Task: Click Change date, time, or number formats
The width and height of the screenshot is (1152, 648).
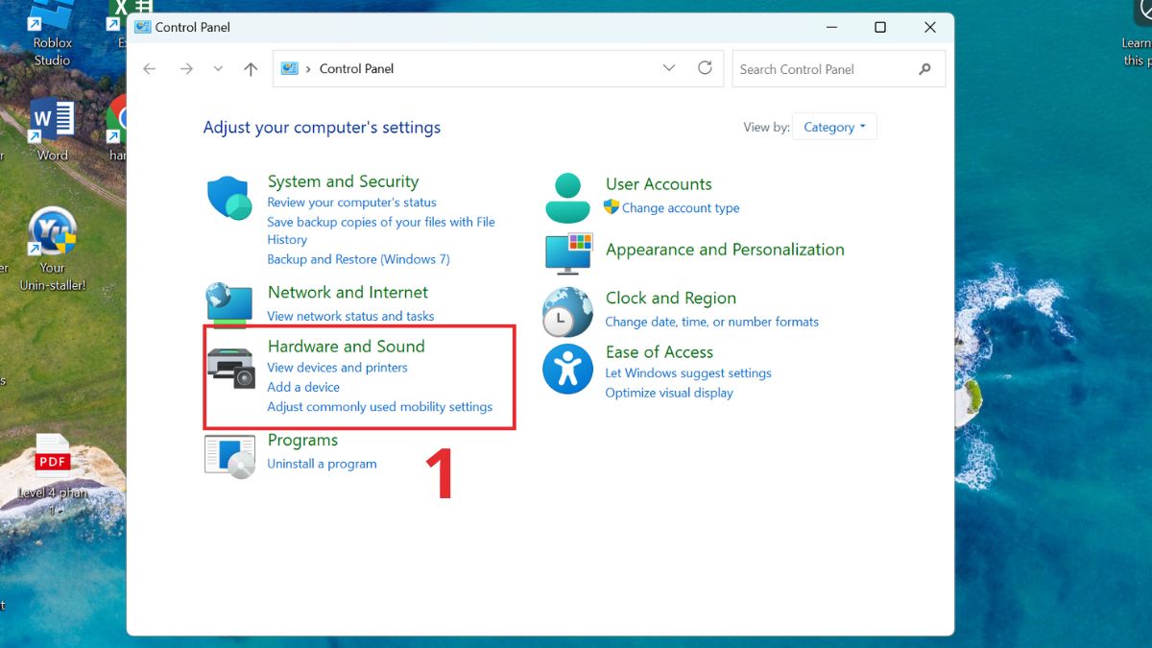Action: click(711, 323)
